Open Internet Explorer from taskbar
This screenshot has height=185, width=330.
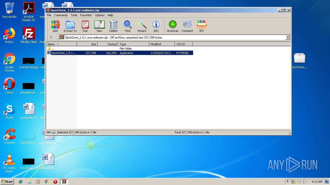click(x=21, y=182)
